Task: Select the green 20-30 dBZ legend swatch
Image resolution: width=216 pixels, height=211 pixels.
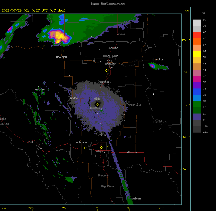Action: tap(197, 104)
